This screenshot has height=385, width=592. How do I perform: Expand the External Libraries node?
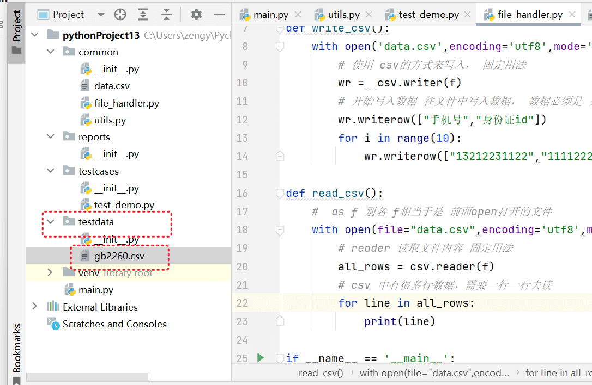pos(35,306)
